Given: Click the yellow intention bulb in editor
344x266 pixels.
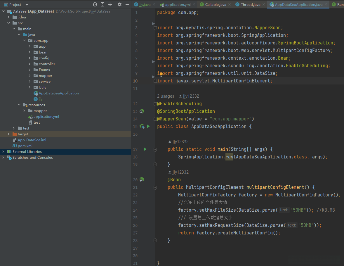Looking at the screenshot, I should [x=161, y=74].
